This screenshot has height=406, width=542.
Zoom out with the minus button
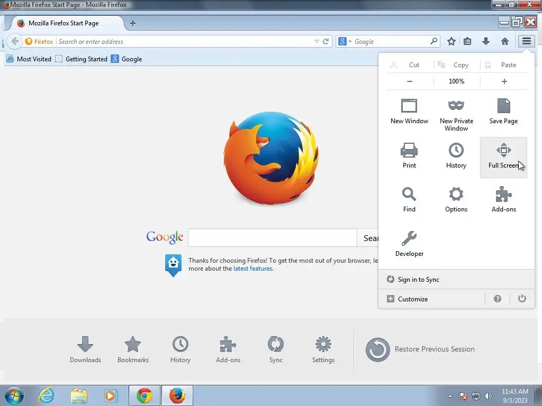coord(410,81)
